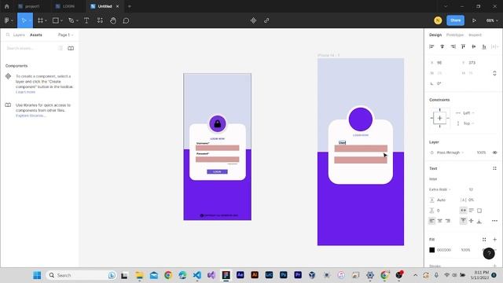Add a new fill

point(494,239)
